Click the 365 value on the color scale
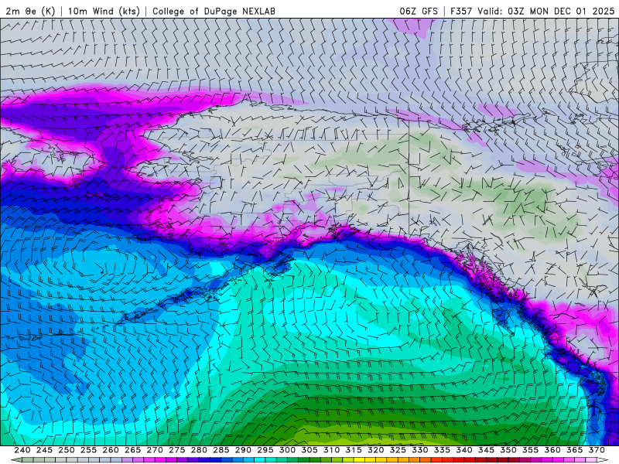 [x=575, y=450]
